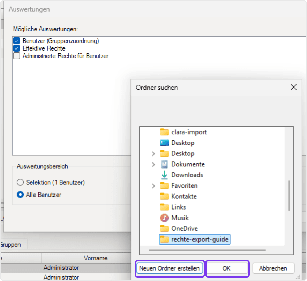This screenshot has width=307, height=281.
Task: Disable the Effektive Rechte checkbox
Action: [x=17, y=48]
